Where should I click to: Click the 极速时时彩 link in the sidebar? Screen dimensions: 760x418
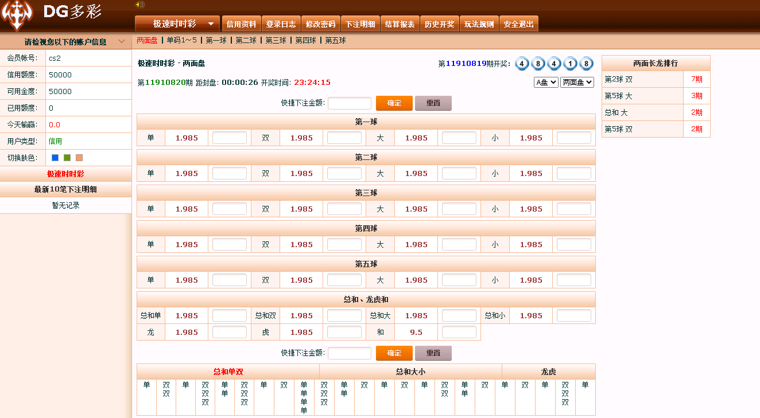[x=65, y=174]
